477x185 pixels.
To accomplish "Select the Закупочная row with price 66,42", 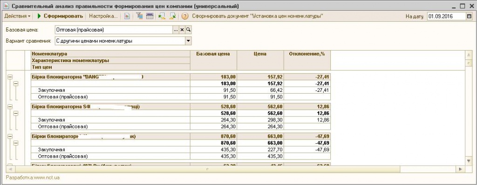I will 181,90.
